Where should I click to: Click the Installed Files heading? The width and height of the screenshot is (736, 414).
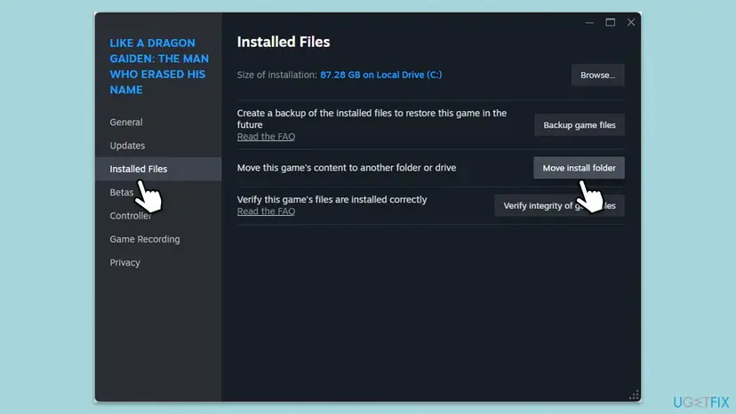click(284, 42)
